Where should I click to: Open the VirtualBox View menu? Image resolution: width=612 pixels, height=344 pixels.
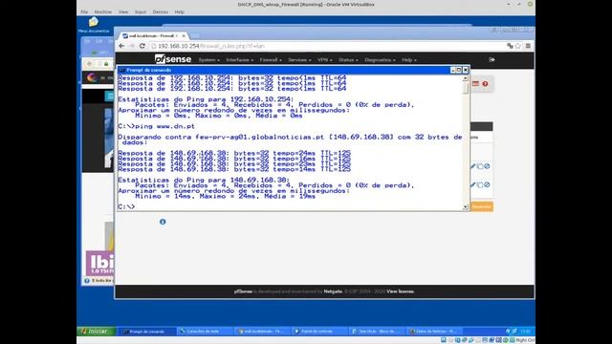[x=123, y=12]
